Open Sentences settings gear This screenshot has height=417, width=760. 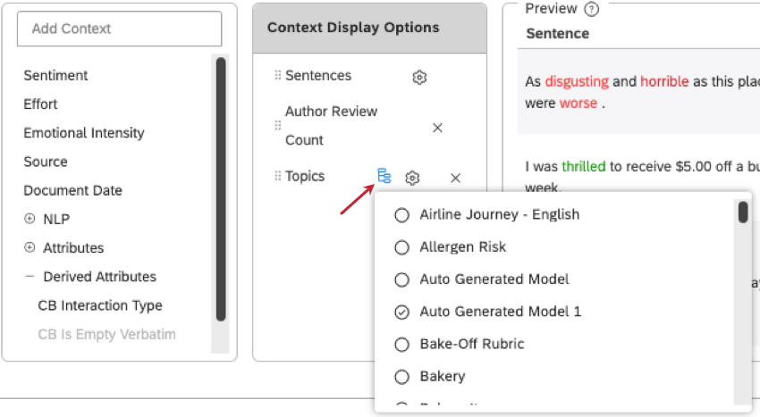tap(419, 78)
